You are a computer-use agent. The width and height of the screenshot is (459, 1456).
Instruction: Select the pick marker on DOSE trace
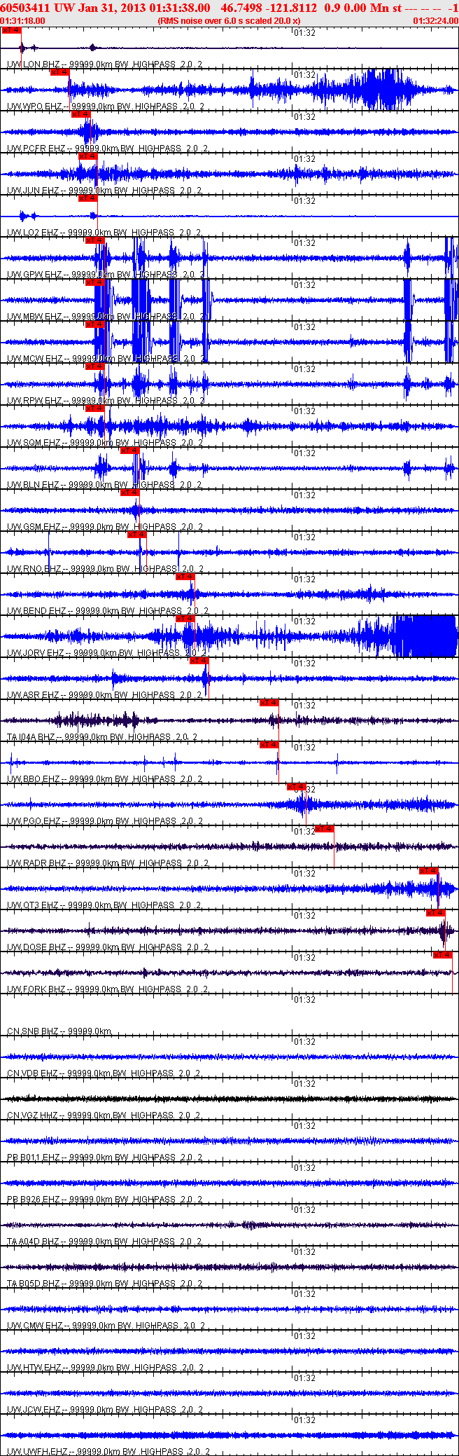click(x=436, y=913)
